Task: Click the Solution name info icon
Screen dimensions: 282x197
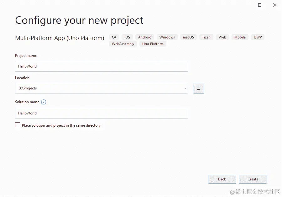Action: click(x=44, y=102)
